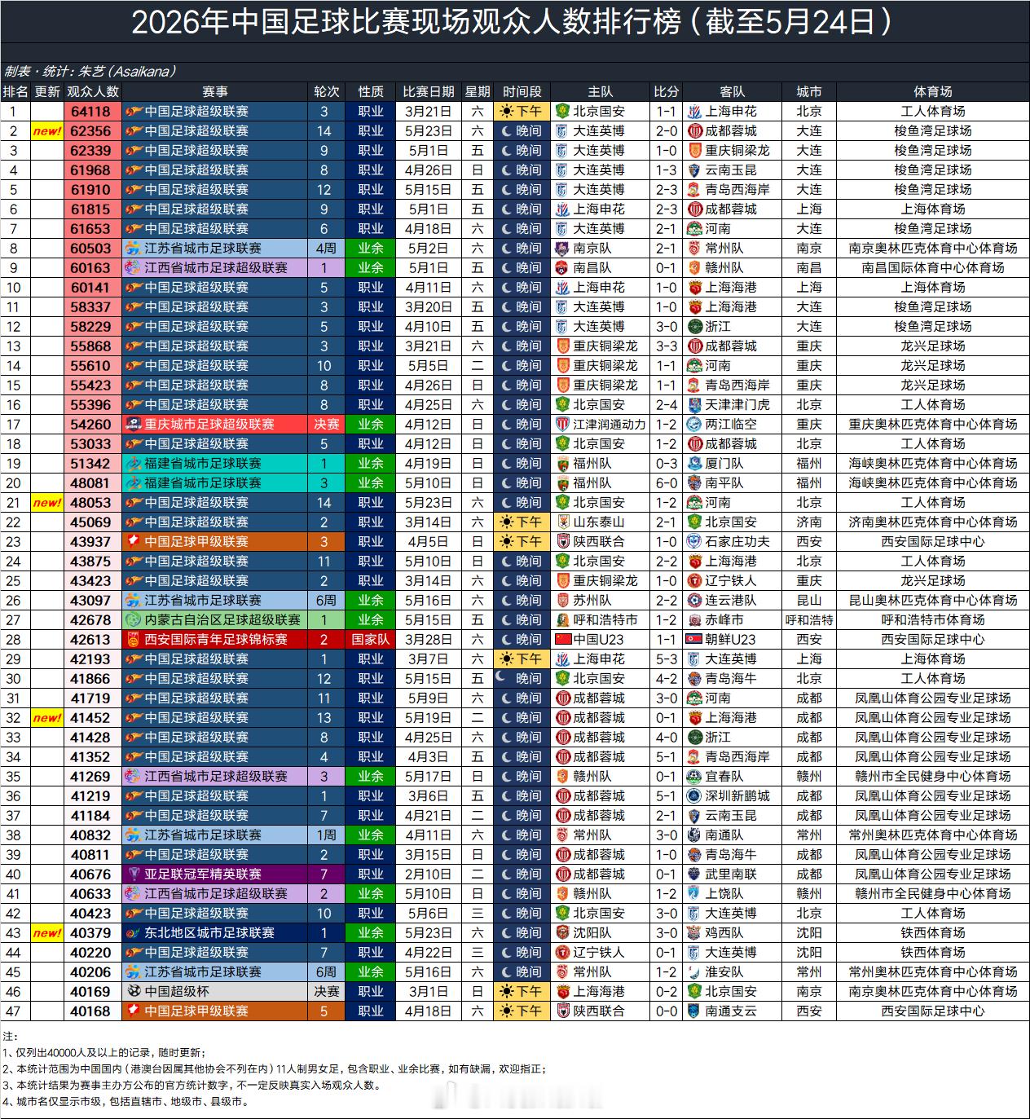Click the 呼和浩特市体育场 stadium cell

pyautogui.click(x=933, y=620)
